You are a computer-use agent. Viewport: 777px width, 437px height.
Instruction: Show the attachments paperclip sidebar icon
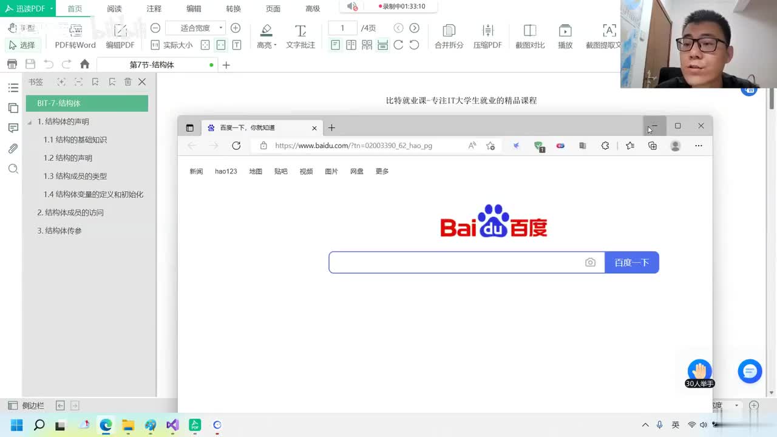pos(13,149)
